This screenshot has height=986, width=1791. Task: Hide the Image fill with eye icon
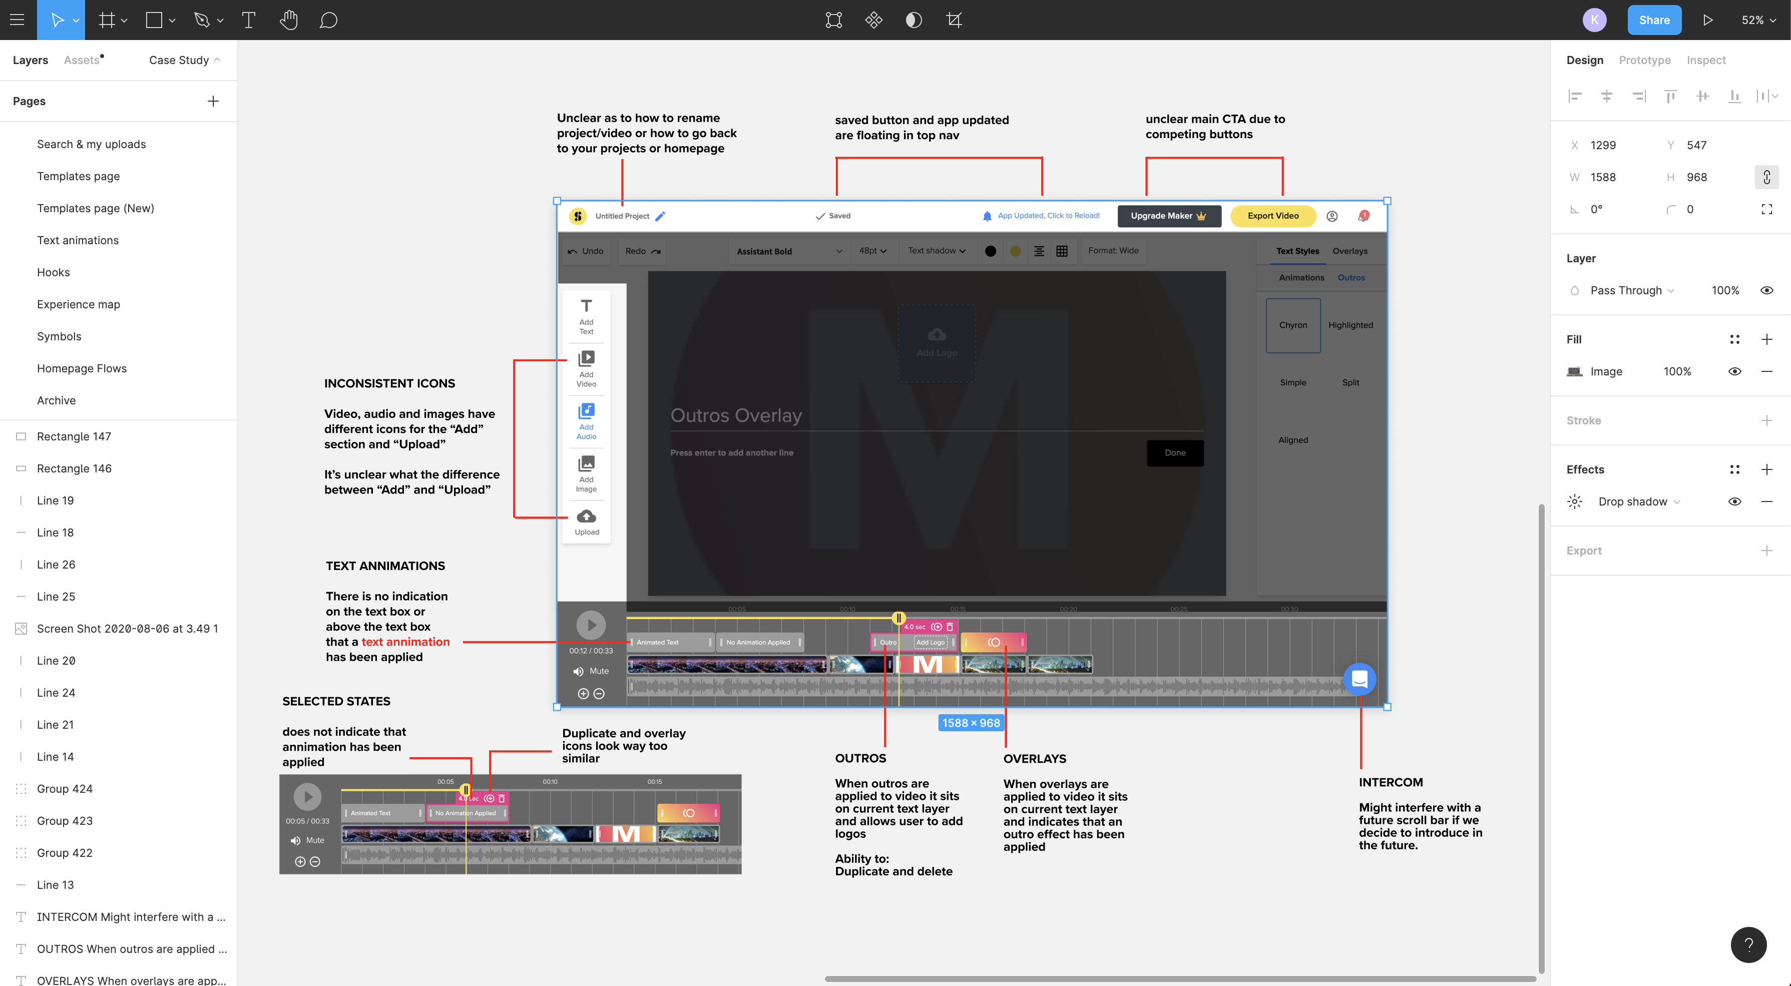tap(1734, 371)
